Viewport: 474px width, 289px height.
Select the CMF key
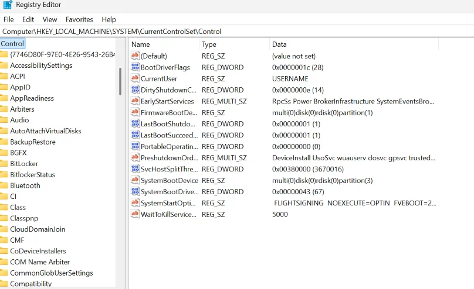(17, 240)
